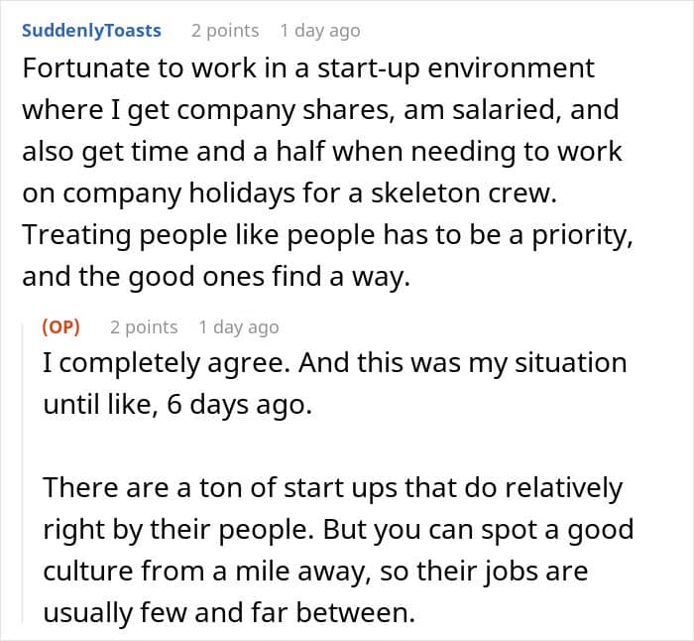
Task: Click the line 'There are a ton of start ups'
Action: click(333, 488)
